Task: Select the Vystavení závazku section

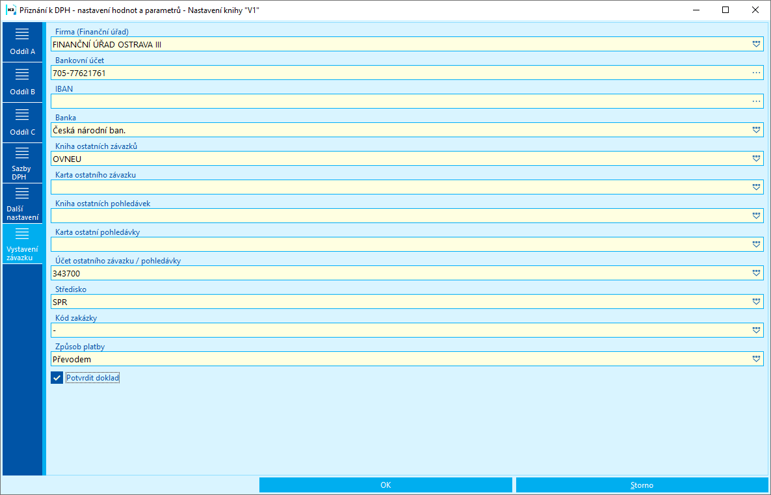Action: click(22, 243)
